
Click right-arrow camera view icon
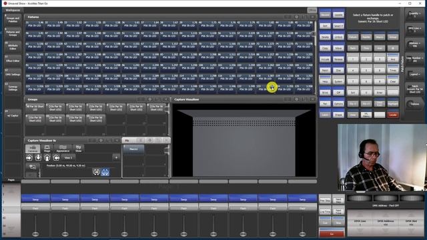(29, 157)
